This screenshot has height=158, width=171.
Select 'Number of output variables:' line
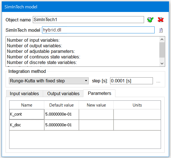(x=34, y=46)
